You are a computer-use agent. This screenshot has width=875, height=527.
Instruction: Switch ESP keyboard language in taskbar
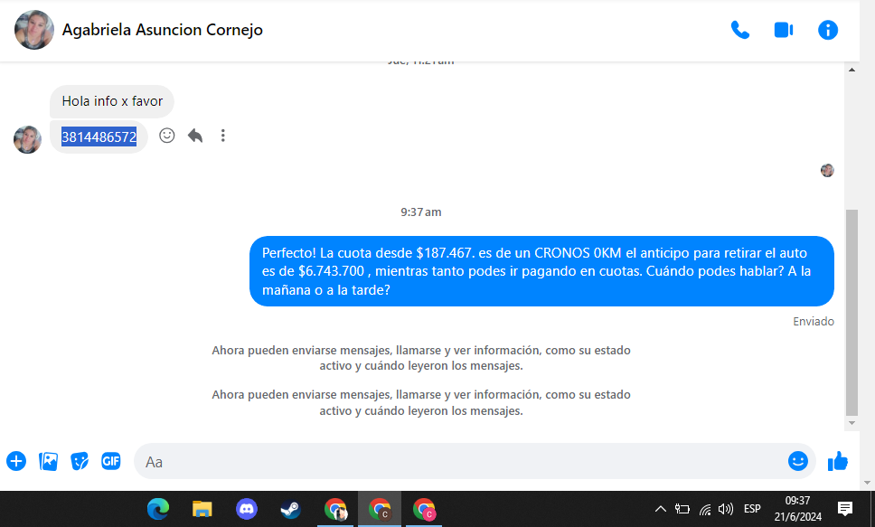[751, 509]
